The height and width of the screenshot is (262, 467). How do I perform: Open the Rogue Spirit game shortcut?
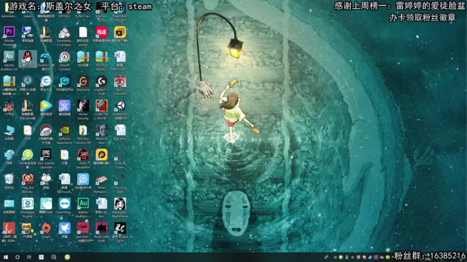pyautogui.click(x=120, y=232)
